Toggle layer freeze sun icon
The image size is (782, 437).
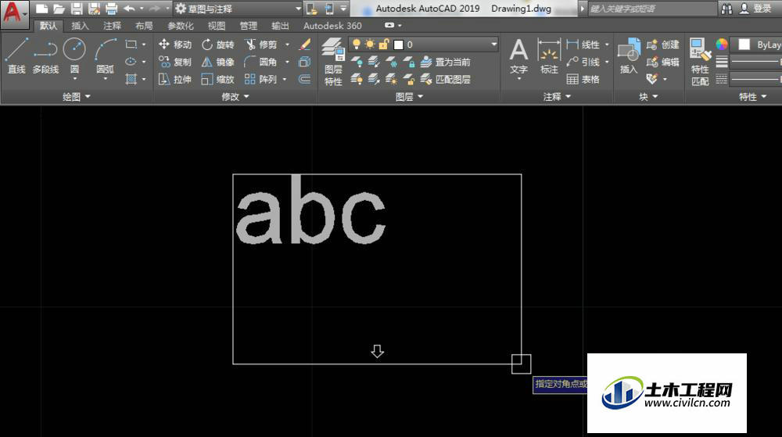370,45
